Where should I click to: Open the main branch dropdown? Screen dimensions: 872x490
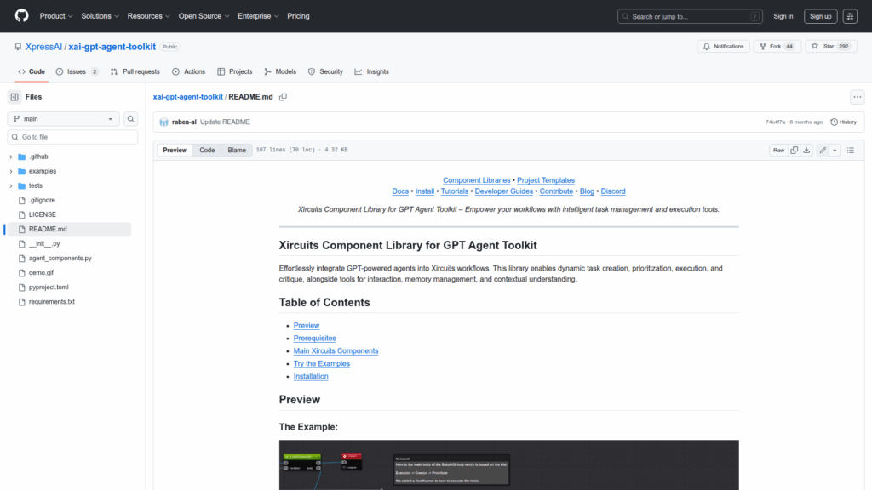(64, 119)
